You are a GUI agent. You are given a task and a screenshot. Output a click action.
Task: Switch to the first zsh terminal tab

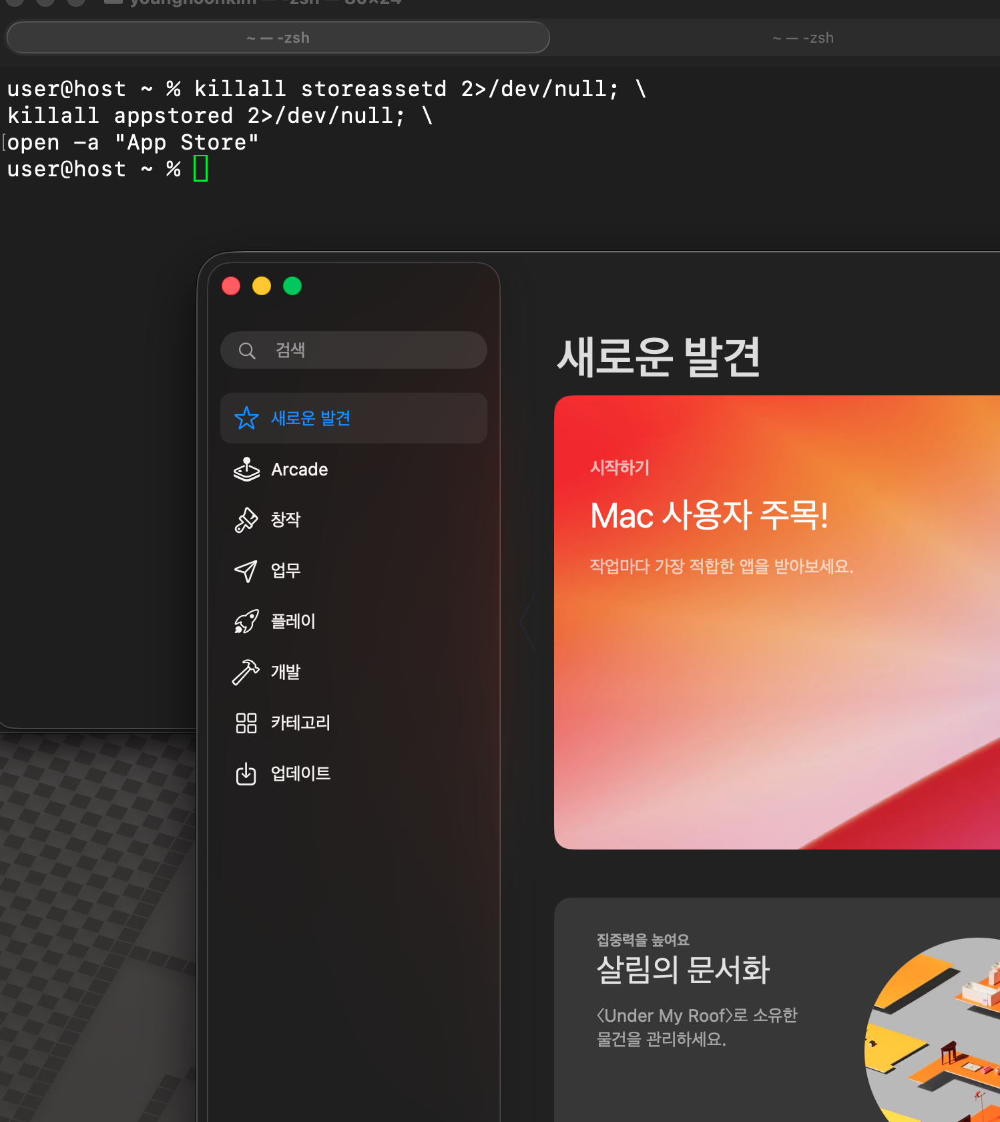(278, 38)
